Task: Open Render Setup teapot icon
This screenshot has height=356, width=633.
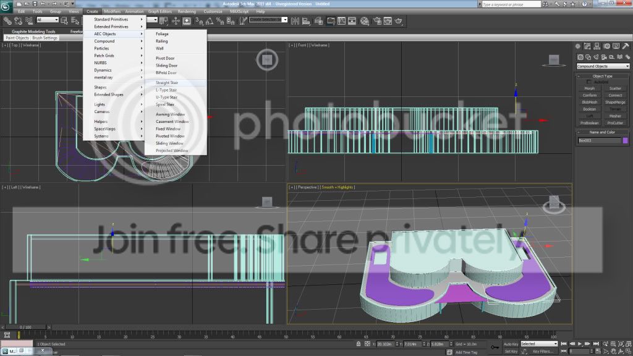Action: (377, 21)
